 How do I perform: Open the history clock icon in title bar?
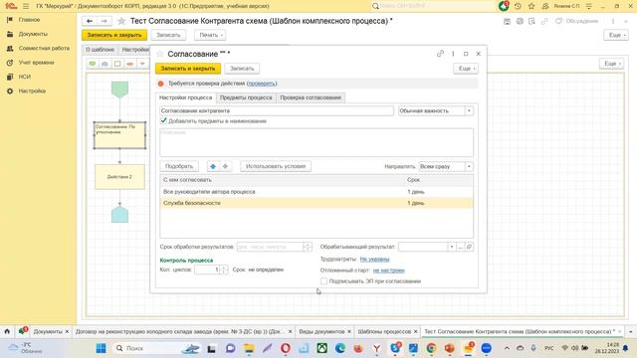(518, 6)
